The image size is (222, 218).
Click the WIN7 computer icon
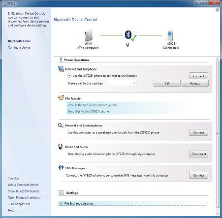[x=89, y=35]
